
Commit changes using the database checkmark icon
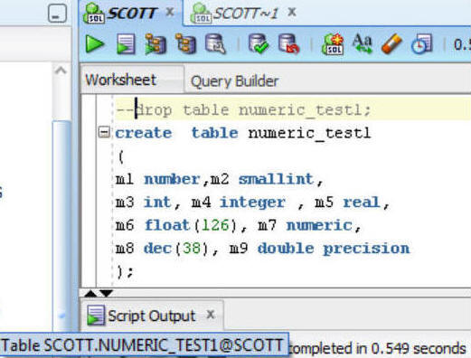[x=259, y=44]
